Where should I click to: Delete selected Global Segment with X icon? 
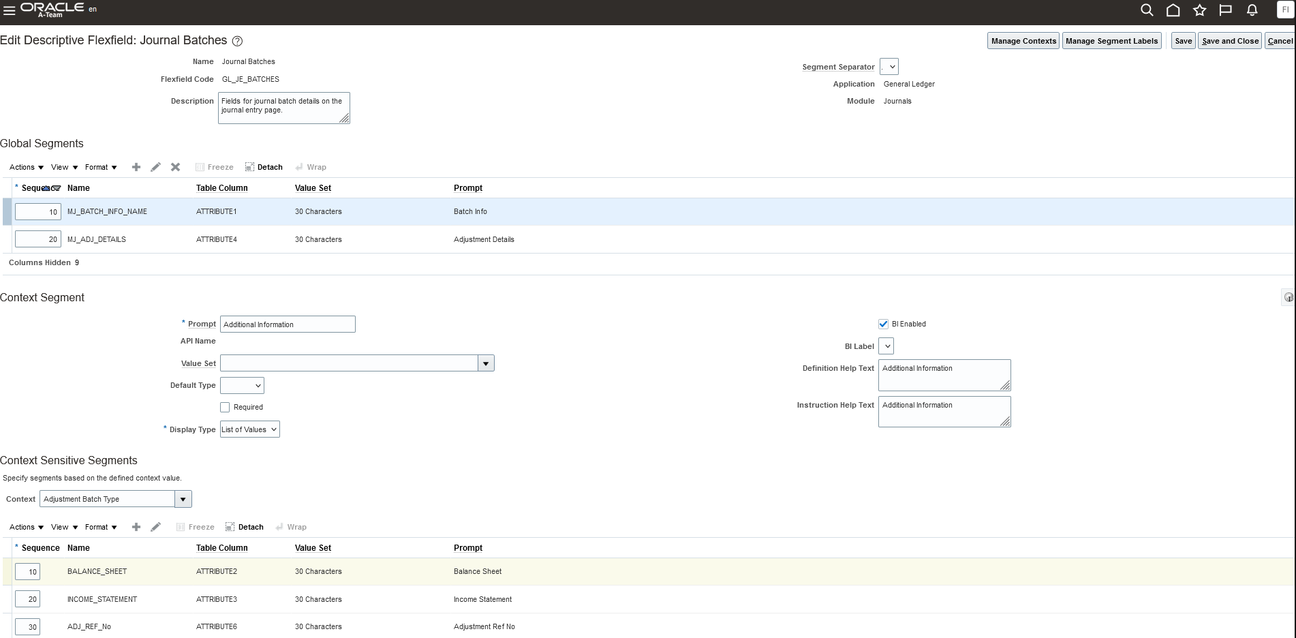click(x=175, y=167)
